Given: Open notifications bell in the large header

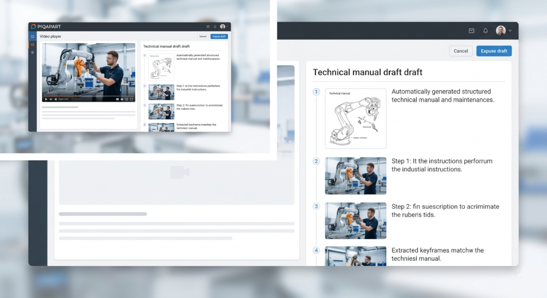Looking at the screenshot, I should [485, 31].
